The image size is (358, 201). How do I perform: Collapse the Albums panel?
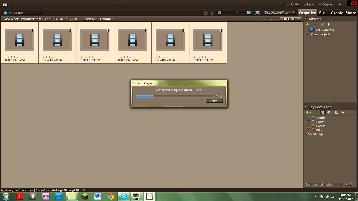click(306, 19)
